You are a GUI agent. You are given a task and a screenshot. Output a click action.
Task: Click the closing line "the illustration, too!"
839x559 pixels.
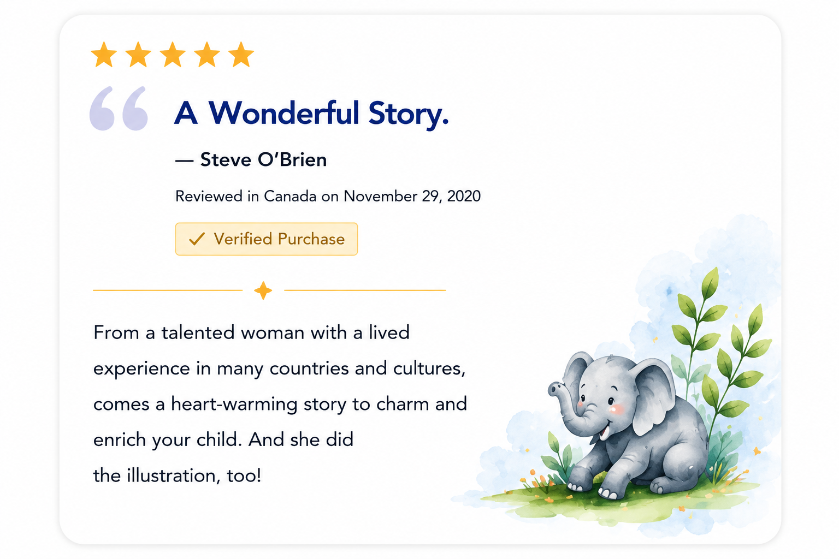(x=178, y=475)
